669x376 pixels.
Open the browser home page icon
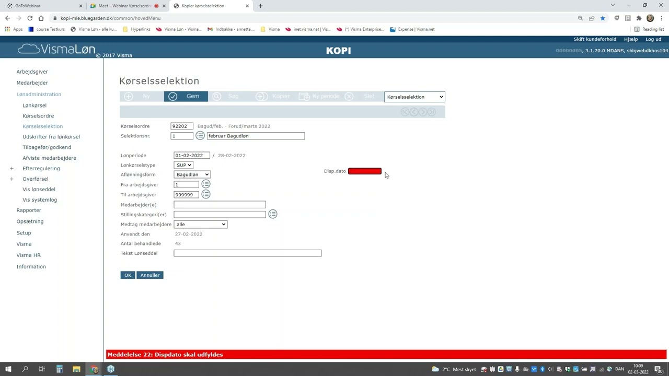[41, 18]
